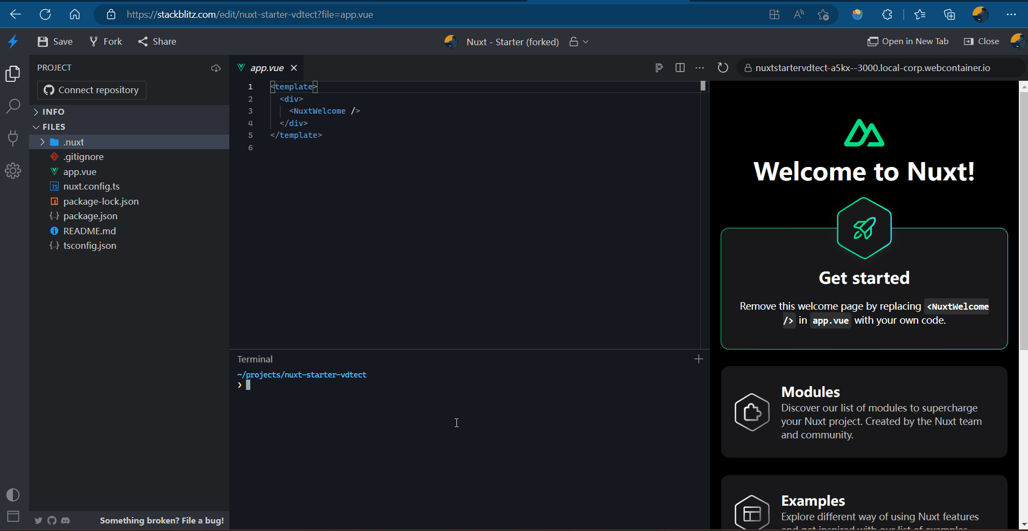Close the preview panel

tap(981, 41)
